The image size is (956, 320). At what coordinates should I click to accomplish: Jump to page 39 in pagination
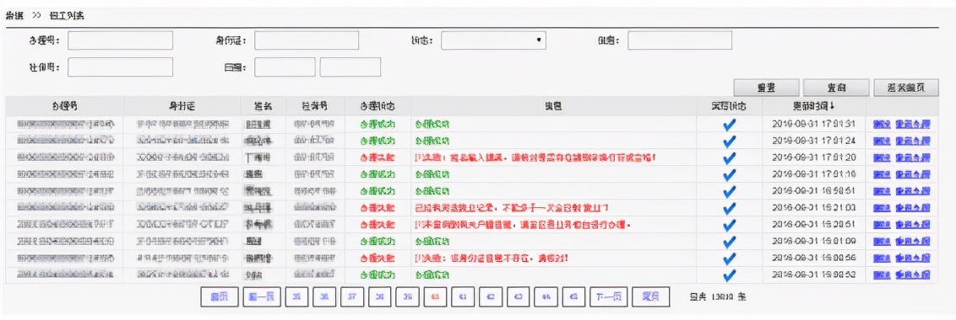408,297
